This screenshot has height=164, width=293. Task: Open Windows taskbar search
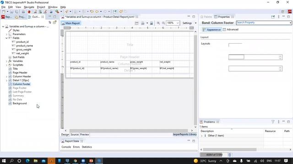pyautogui.click(x=11, y=161)
